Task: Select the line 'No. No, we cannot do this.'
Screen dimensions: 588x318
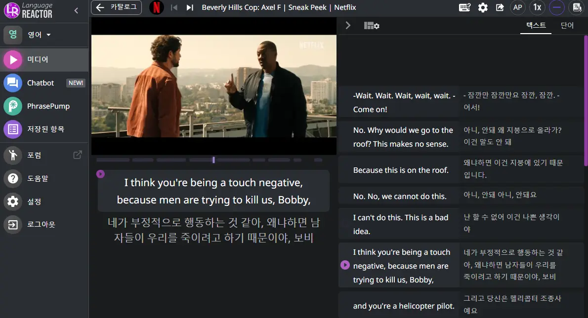Action: [400, 196]
